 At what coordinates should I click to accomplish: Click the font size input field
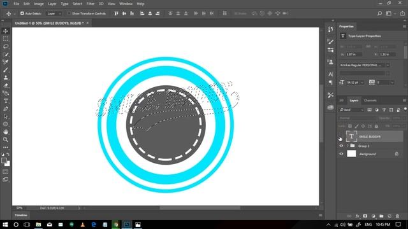(x=353, y=83)
